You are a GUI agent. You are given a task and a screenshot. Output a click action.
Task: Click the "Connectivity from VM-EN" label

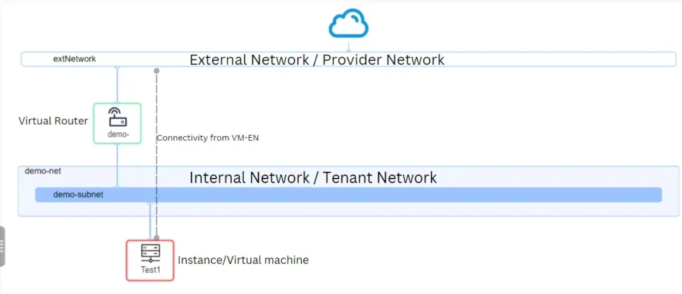207,138
